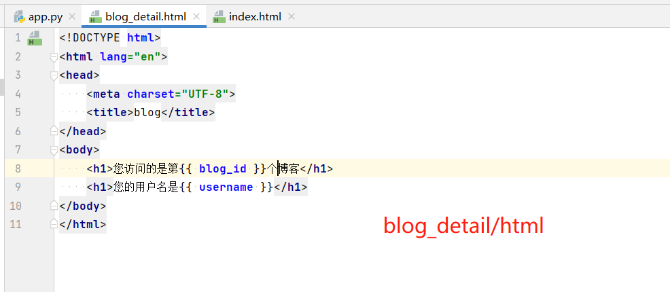Screen dimensions: 670x292
Task: Click line number 8 in the gutter
Action: click(18, 168)
